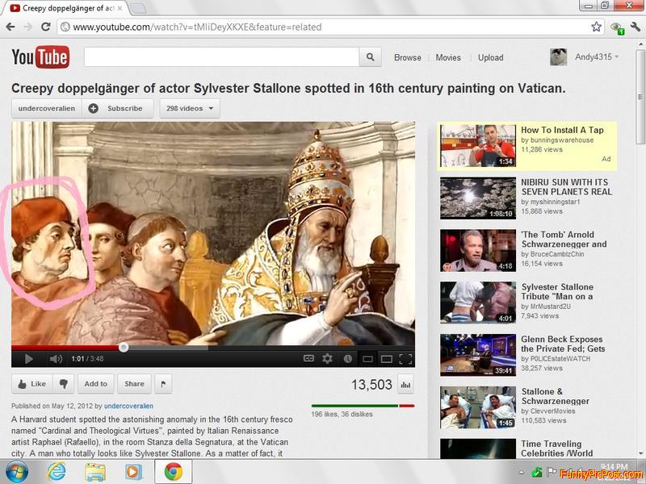Show video statistics chart icon

pyautogui.click(x=405, y=385)
